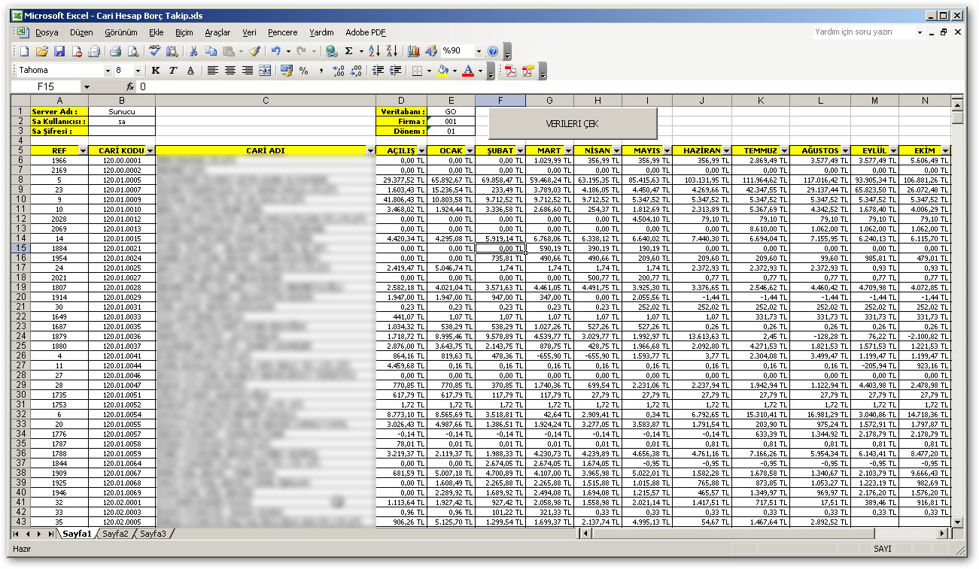Open the CARİ ADI filter dropdown
The width and height of the screenshot is (979, 569).
pyautogui.click(x=370, y=151)
